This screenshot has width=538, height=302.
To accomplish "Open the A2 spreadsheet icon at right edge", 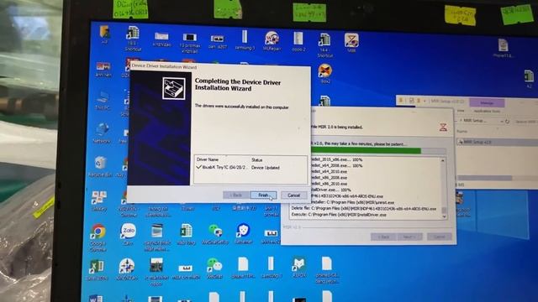I will 529,79.
